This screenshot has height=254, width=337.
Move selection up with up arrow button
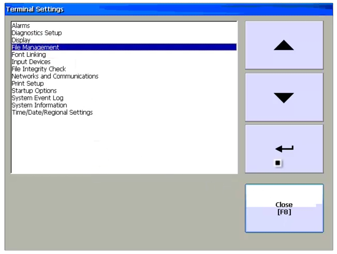[284, 45]
